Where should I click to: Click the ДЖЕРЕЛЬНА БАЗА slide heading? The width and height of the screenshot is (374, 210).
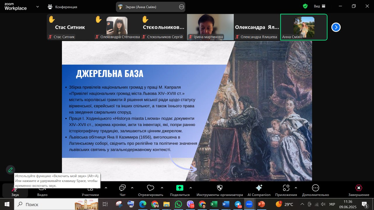pos(110,73)
